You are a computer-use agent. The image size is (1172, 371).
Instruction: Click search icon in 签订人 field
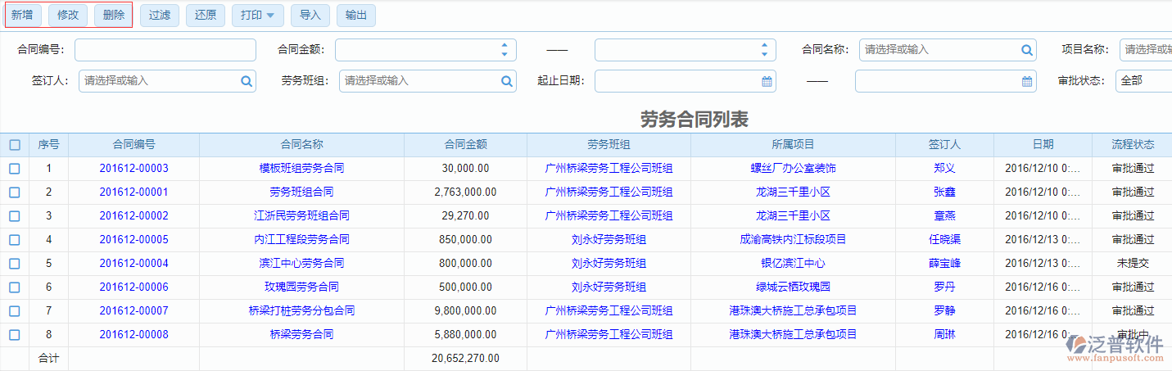[x=247, y=81]
